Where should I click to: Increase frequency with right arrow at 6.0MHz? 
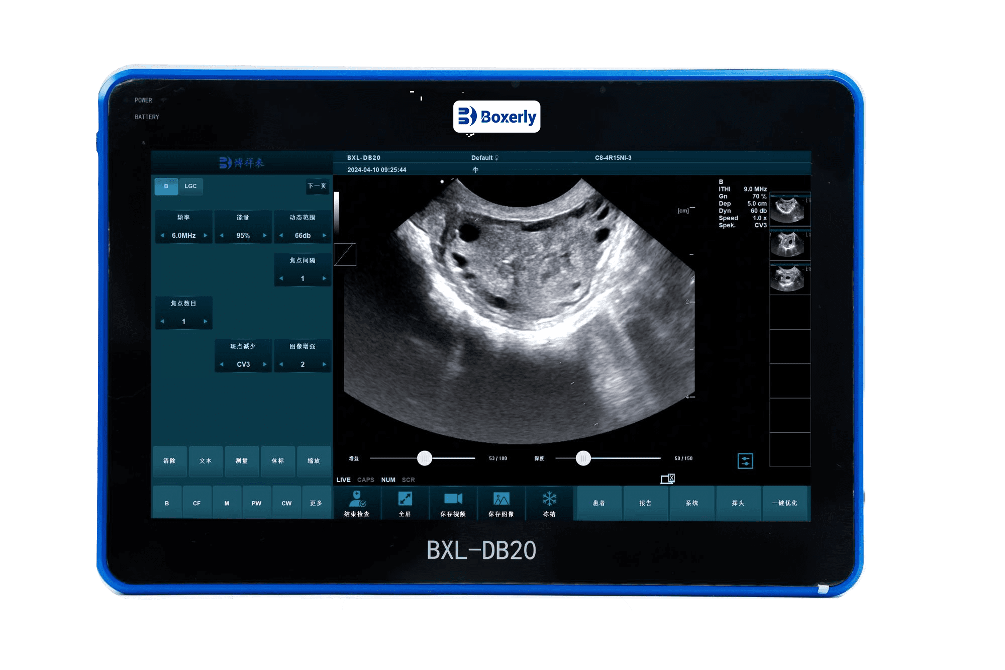[x=205, y=235]
